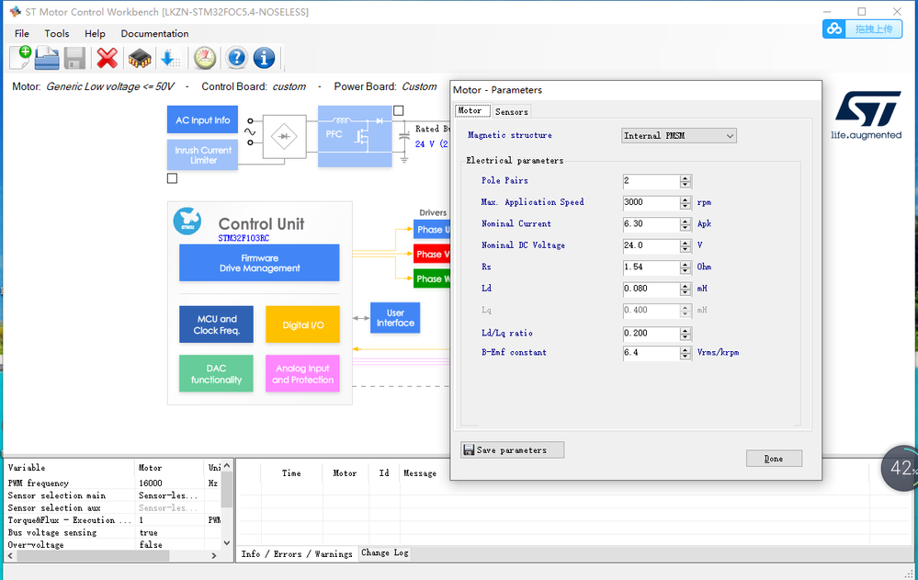Save project using the floppy disk icon
This screenshot has height=580, width=918.
coord(74,59)
